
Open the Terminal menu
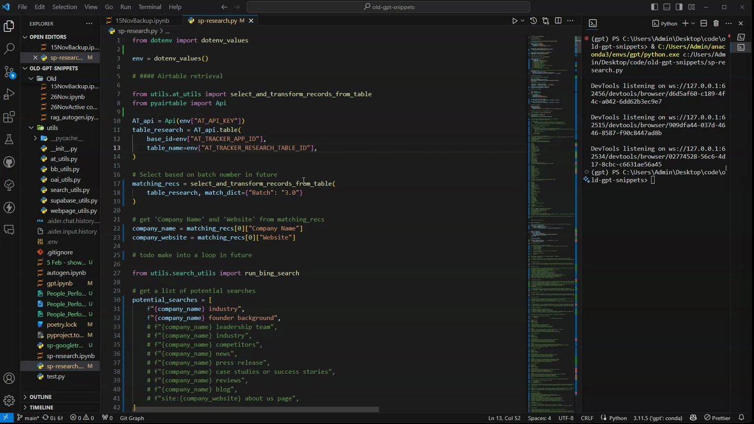tap(150, 7)
